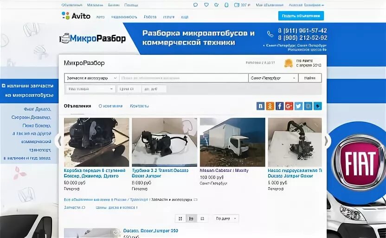Open the wallet icon in top bar
Screen dimensions: 386x238
point(237,5)
